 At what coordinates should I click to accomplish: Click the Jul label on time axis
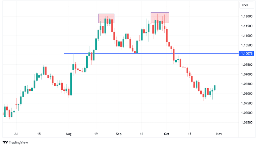click(16, 134)
